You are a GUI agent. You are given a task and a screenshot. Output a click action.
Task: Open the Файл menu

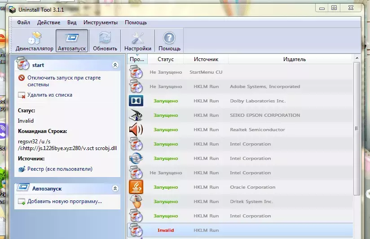pos(23,22)
